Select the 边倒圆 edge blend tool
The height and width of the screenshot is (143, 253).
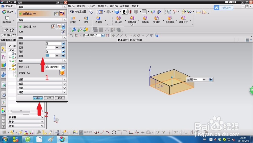pos(98,20)
